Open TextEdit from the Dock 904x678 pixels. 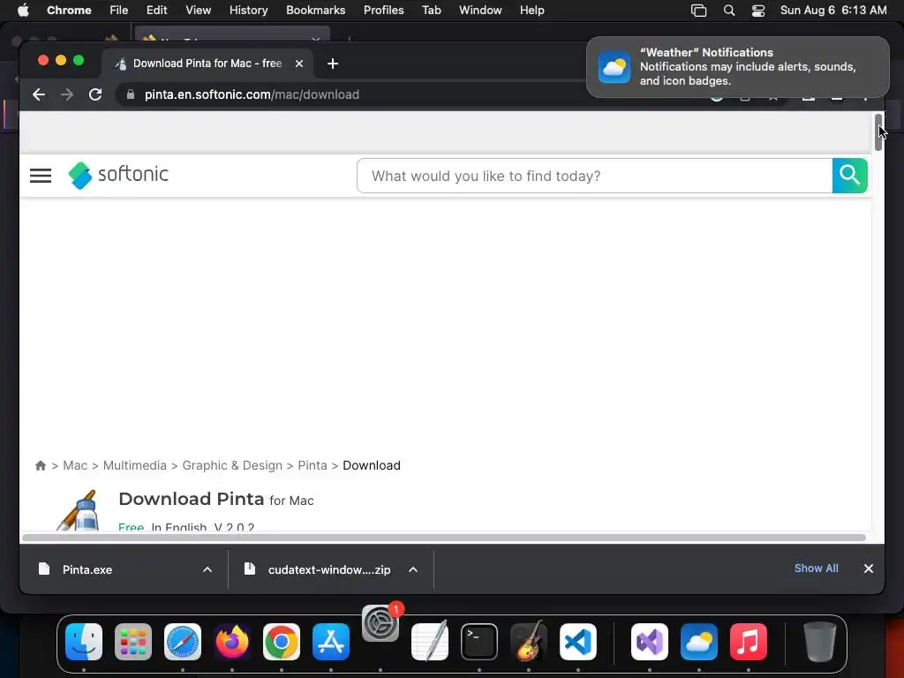point(430,641)
